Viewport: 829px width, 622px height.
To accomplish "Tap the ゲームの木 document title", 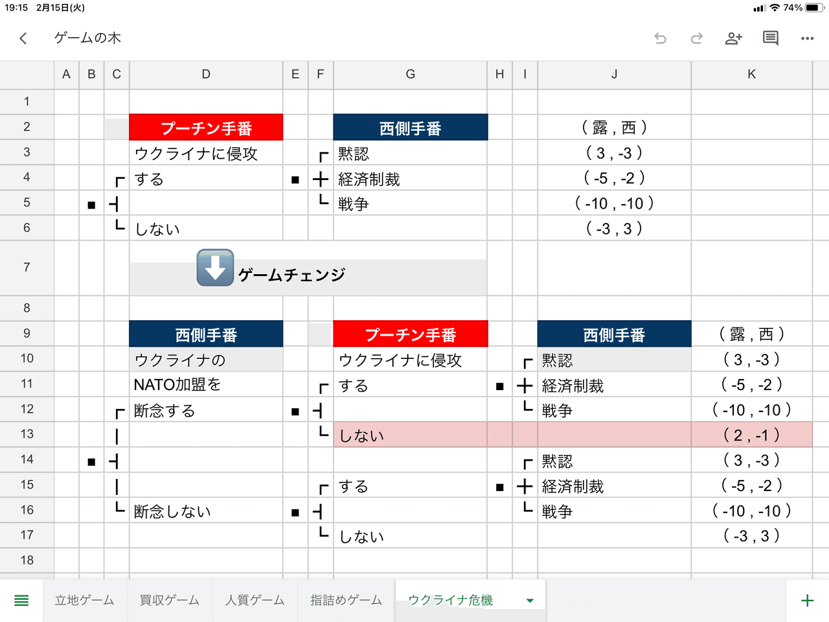I will point(87,38).
